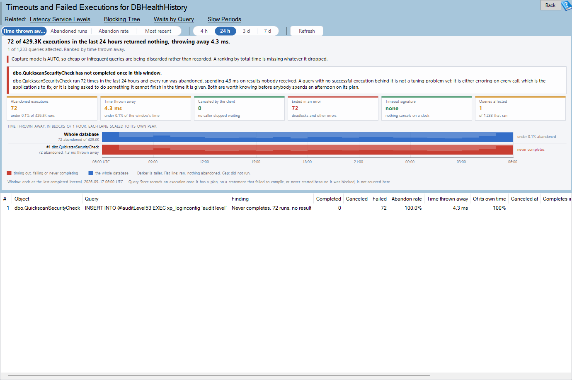Select the dbo.QuickscanSecurityCheck cell in the table
This screenshot has width=572, height=380.
point(47,208)
